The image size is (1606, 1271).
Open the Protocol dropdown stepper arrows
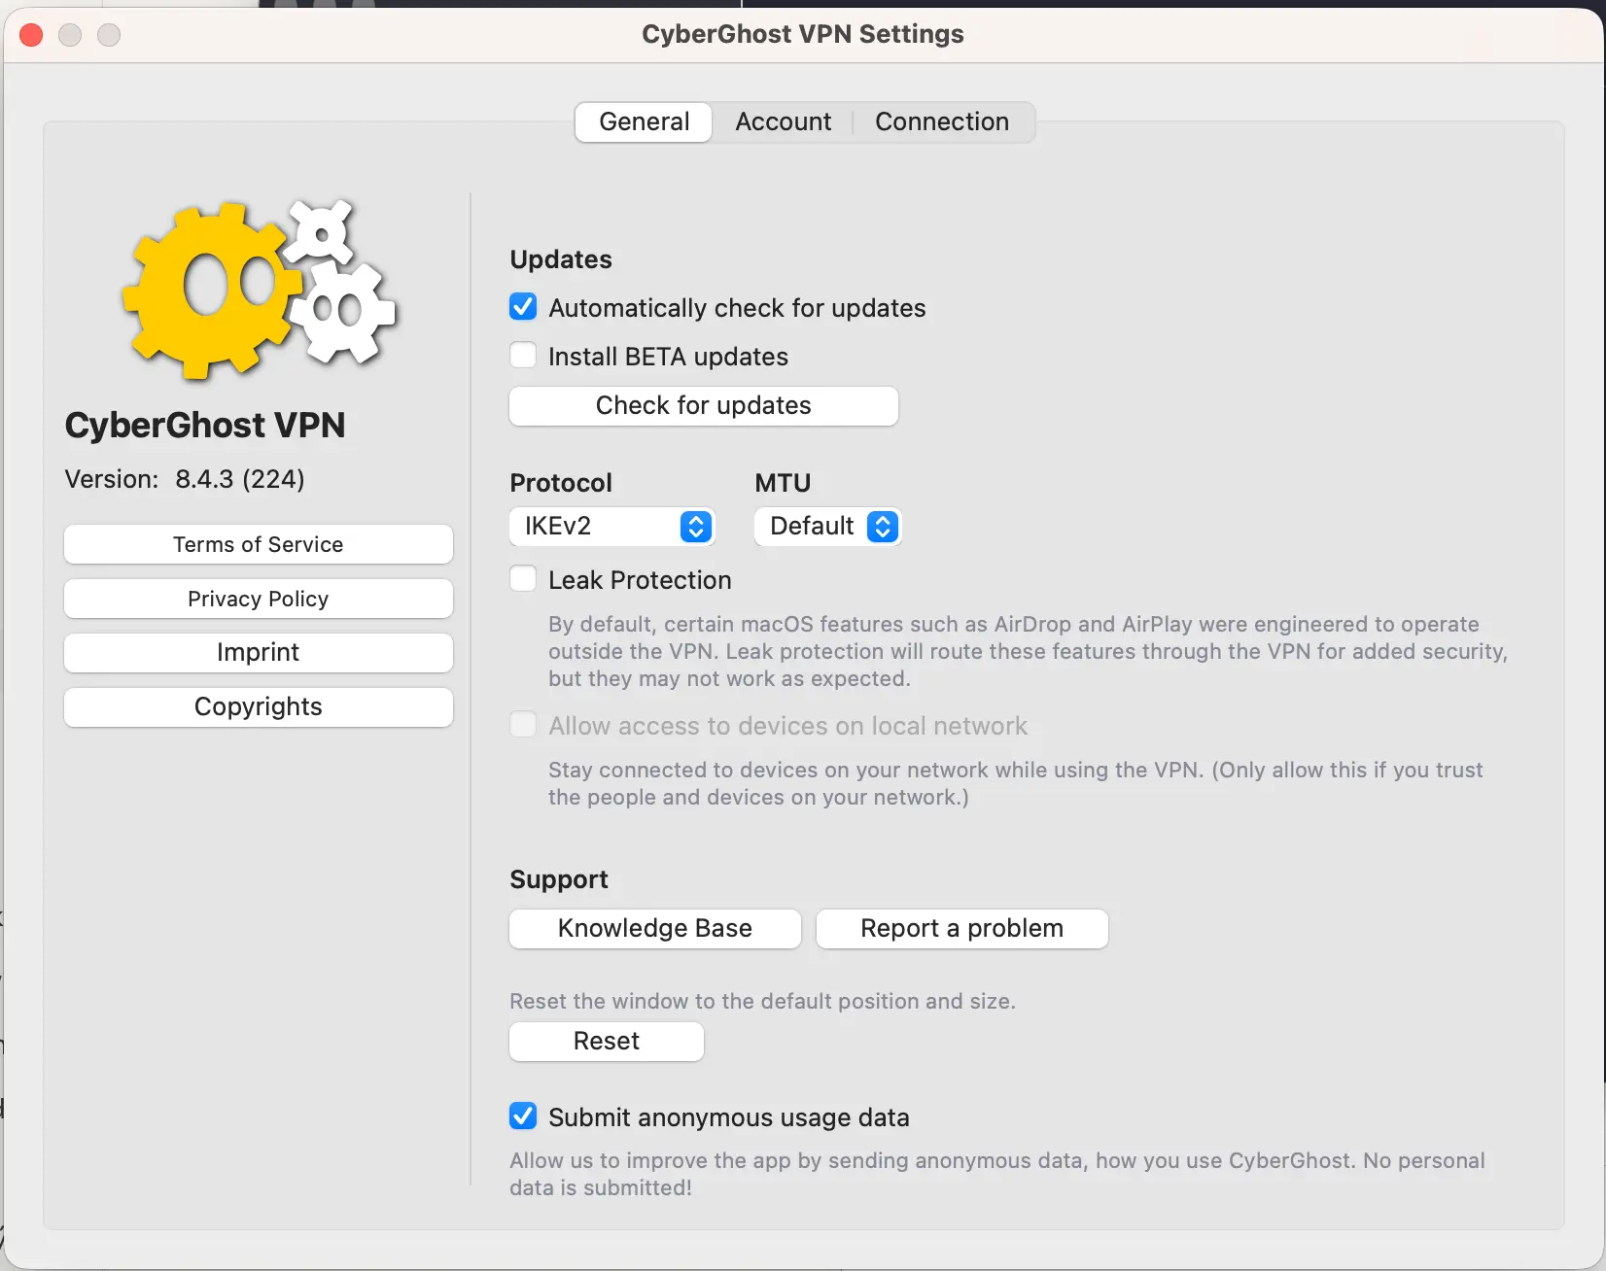point(695,526)
